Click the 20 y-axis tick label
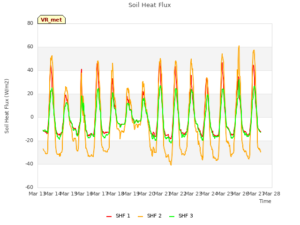300x225 pixels. click(x=30, y=94)
